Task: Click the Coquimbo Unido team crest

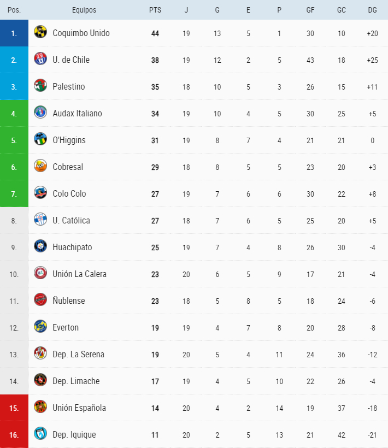Action: click(x=40, y=33)
